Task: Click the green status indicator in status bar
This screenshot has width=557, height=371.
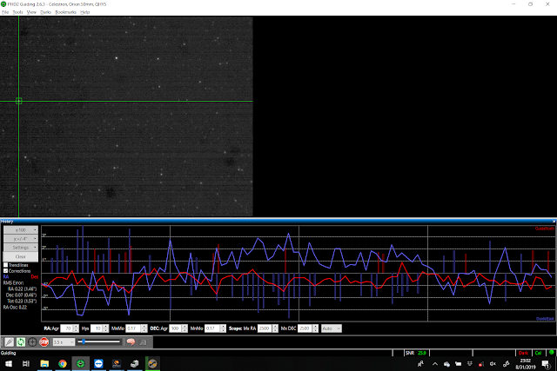Action: point(551,353)
